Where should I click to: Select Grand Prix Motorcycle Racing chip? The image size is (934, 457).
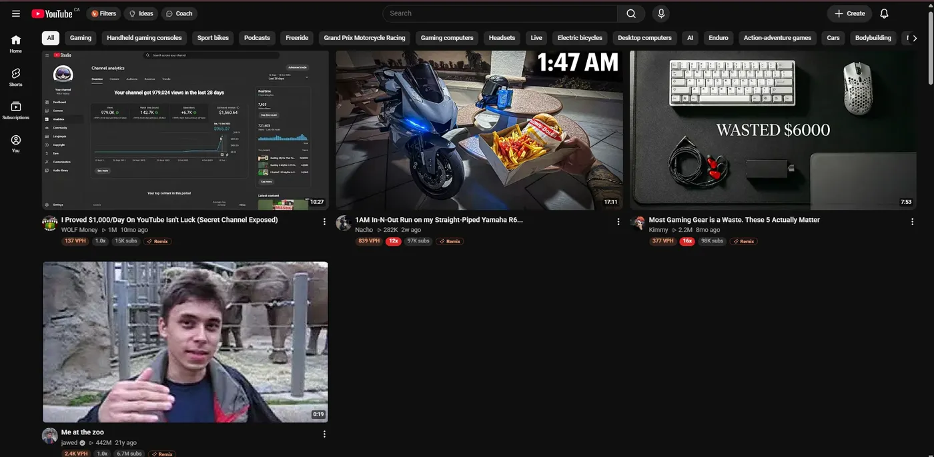(364, 38)
